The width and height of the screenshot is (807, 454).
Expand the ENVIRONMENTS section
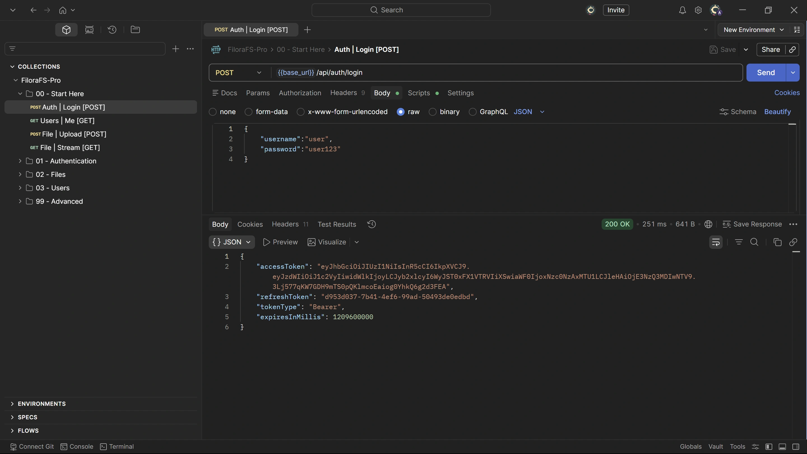[x=12, y=404]
